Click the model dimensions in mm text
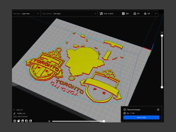Viewport: 176px width, 132px height. click(20, 117)
